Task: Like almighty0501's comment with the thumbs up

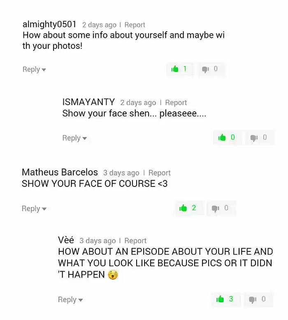Action: point(180,69)
